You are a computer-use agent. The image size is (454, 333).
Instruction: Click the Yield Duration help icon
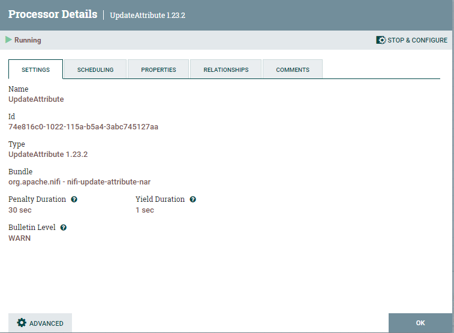tap(193, 199)
